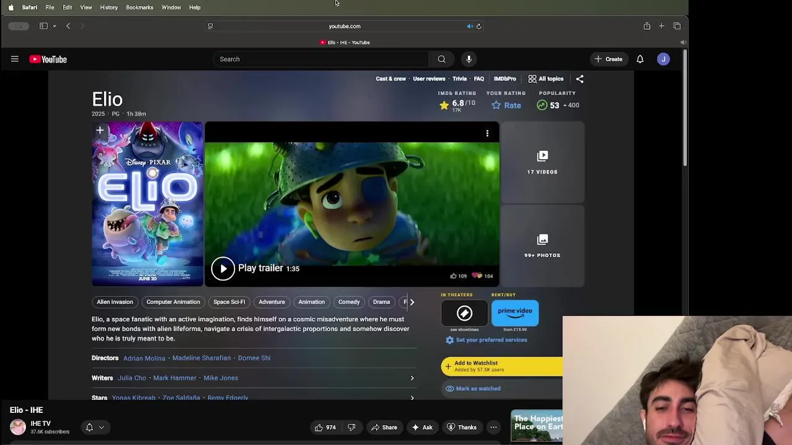Image resolution: width=792 pixels, height=445 pixels.
Task: Expand the Stars row chevron
Action: [x=412, y=398]
